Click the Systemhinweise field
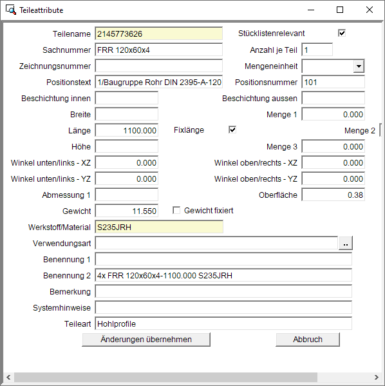This screenshot has height=386, width=385. (x=223, y=308)
